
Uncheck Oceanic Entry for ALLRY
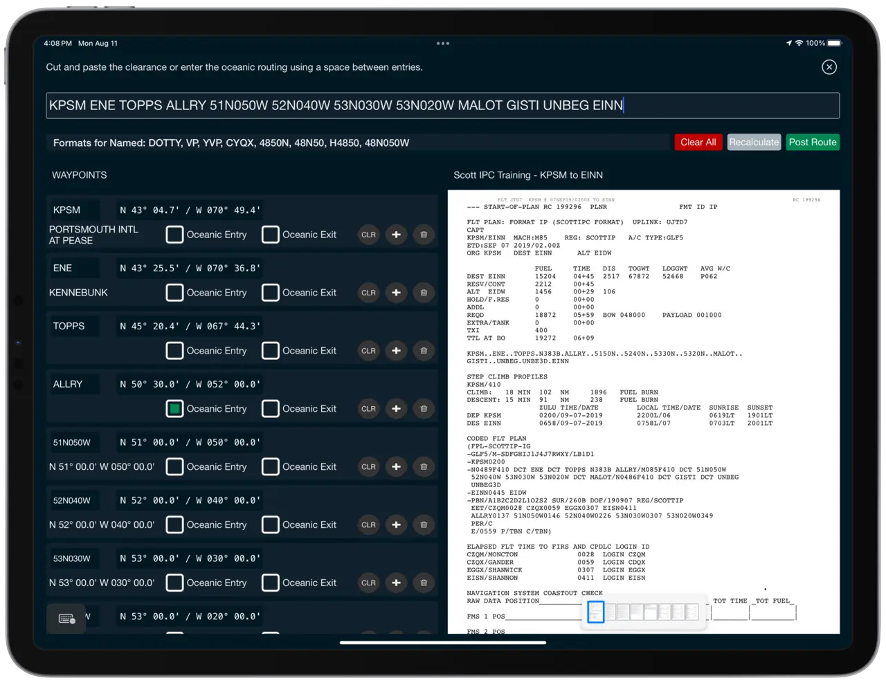175,409
